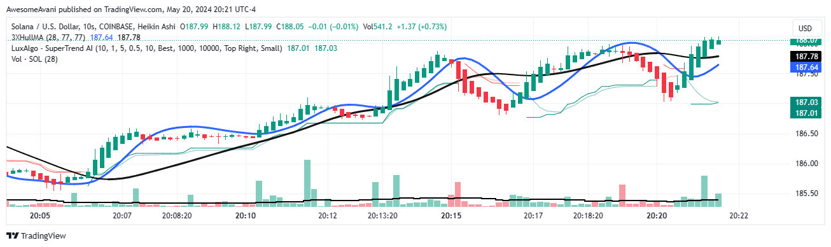Viewport: 831px width, 247px height.
Task: Click the 186.50 price axis label
Action: pos(806,134)
